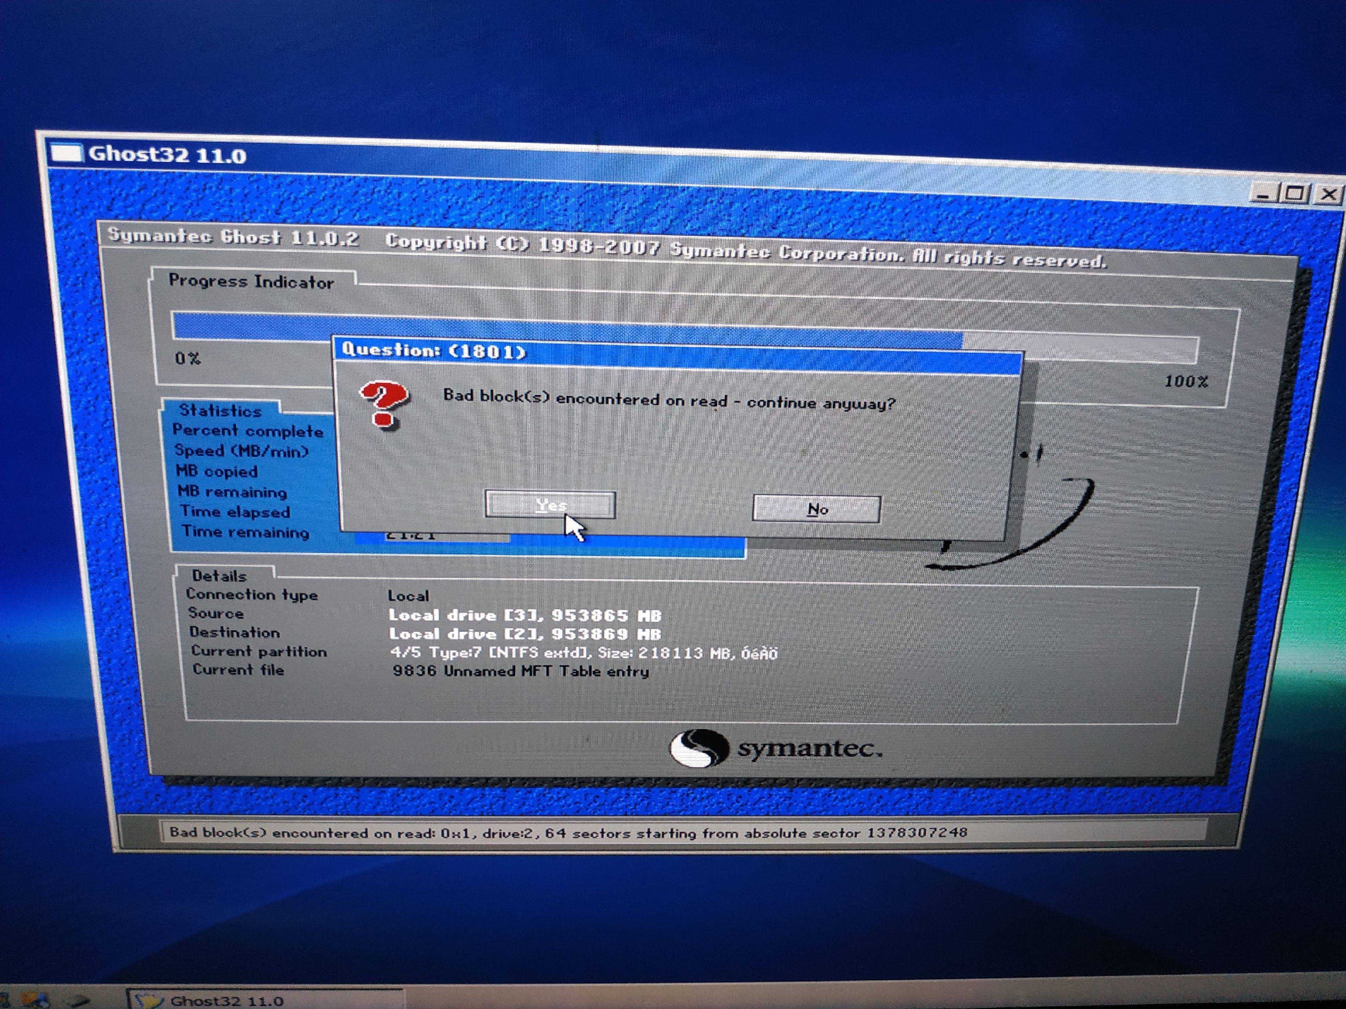Click the Ghost32 window title icon
This screenshot has height=1009, width=1346.
coord(66,153)
